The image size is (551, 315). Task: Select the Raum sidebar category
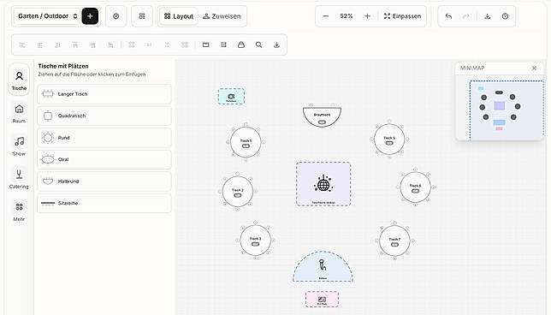pos(19,113)
